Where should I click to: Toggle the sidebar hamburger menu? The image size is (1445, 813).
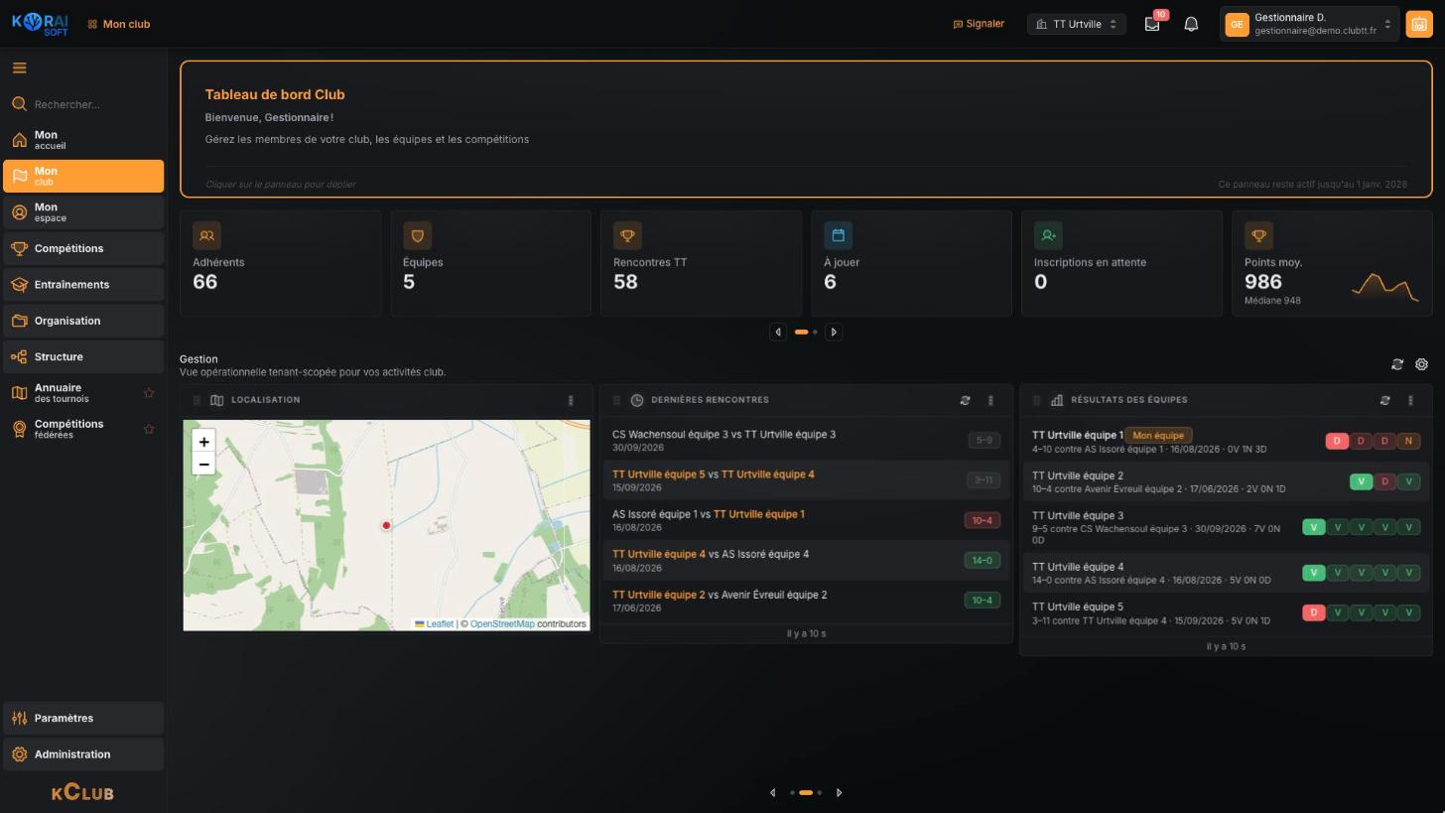pyautogui.click(x=19, y=68)
